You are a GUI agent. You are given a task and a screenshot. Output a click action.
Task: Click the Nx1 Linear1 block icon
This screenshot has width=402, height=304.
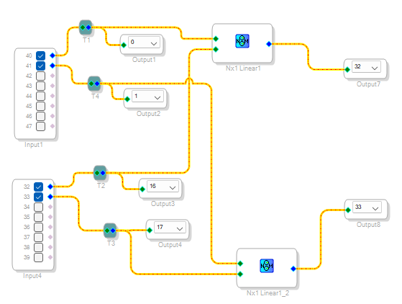(242, 41)
